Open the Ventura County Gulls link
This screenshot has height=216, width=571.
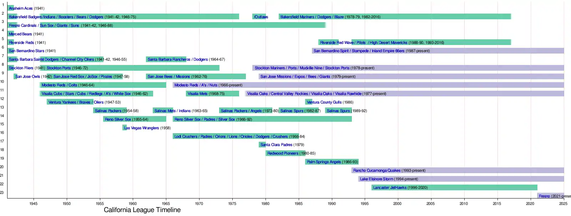tap(324, 102)
